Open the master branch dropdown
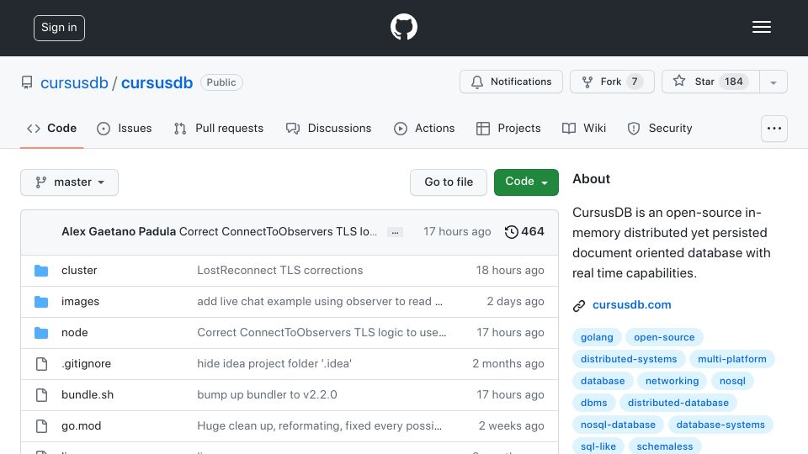This screenshot has width=808, height=454. pyautogui.click(x=70, y=182)
